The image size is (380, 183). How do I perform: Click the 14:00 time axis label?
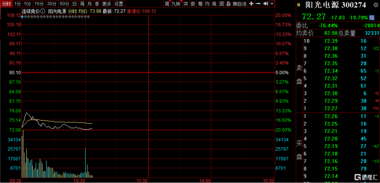tap(205, 181)
